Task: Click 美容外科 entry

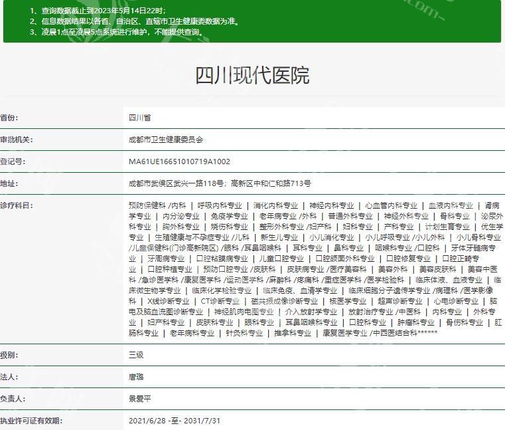Action: pos(393,269)
